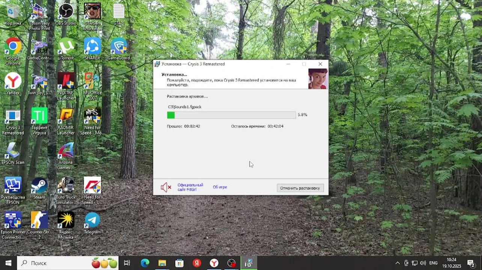Open Task View on taskbar

(127, 263)
